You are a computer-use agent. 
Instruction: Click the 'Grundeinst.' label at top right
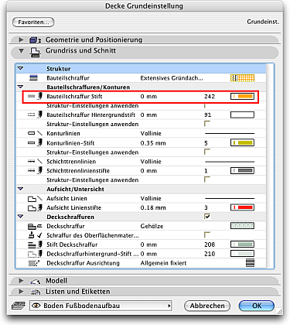[263, 22]
